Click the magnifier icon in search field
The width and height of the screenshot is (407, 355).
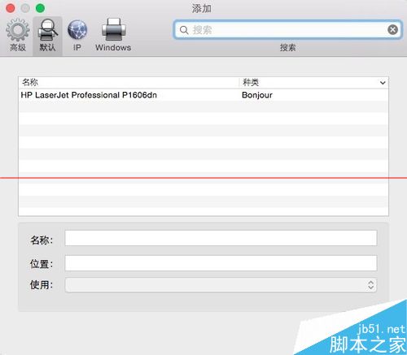coord(184,30)
